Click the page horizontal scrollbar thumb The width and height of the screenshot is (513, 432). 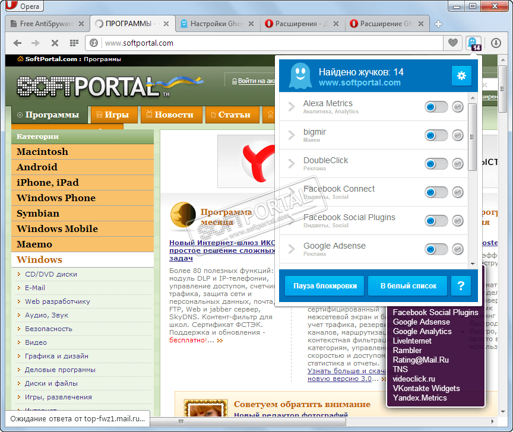[x=248, y=421]
